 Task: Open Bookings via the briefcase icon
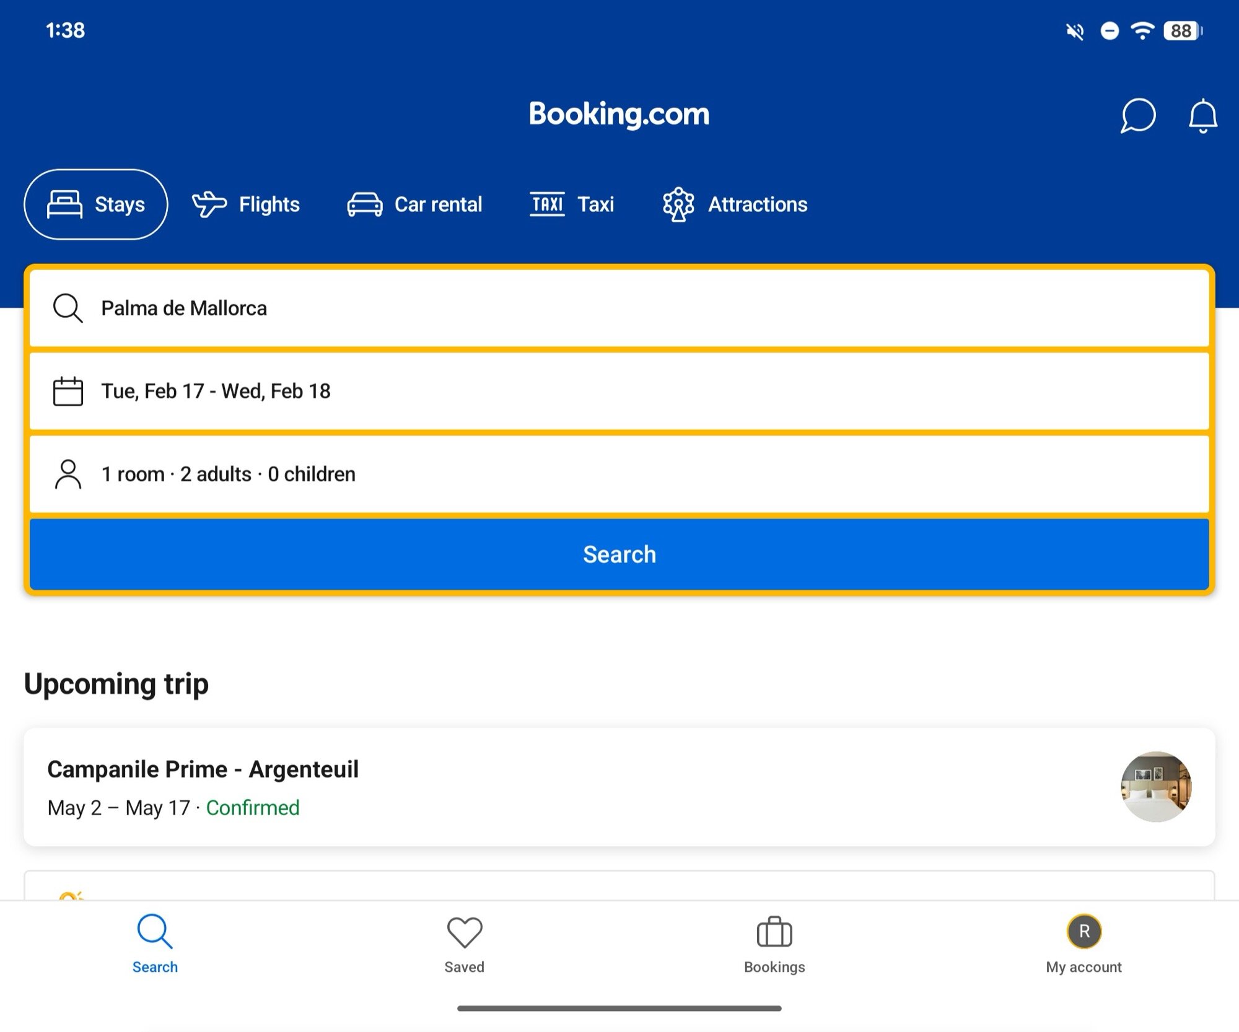[774, 930]
